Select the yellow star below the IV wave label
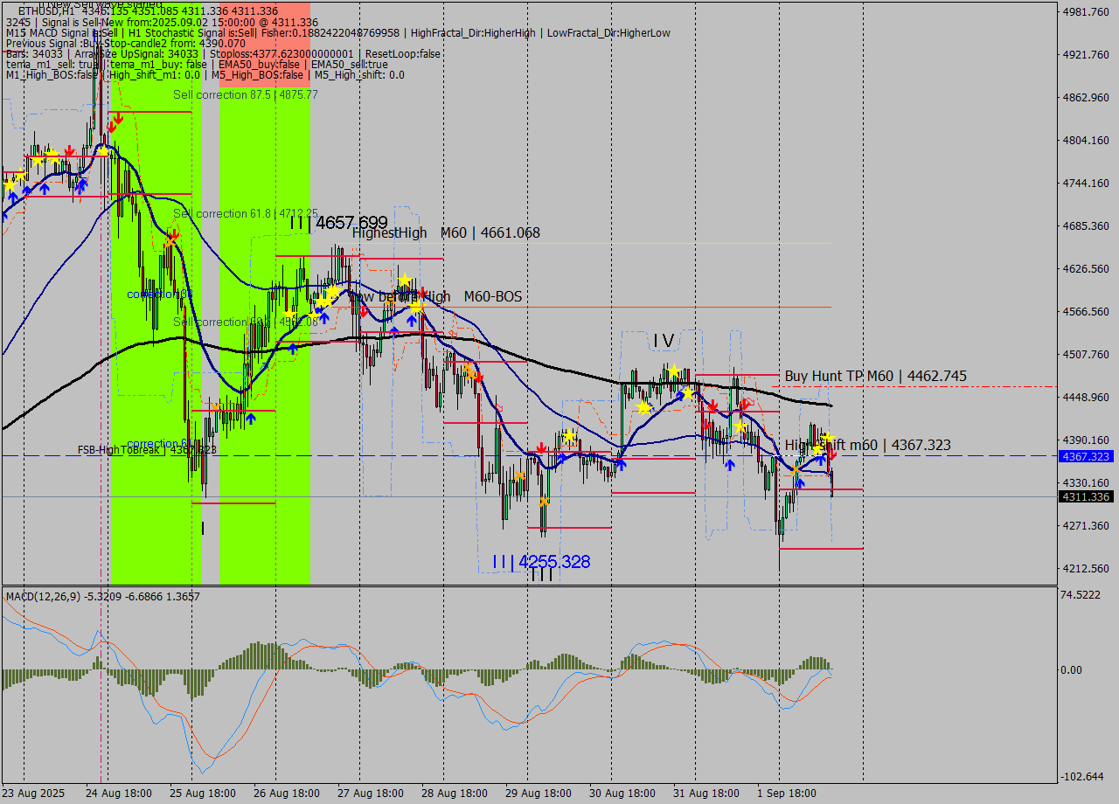Screen dimensions: 1119x804 tap(674, 371)
